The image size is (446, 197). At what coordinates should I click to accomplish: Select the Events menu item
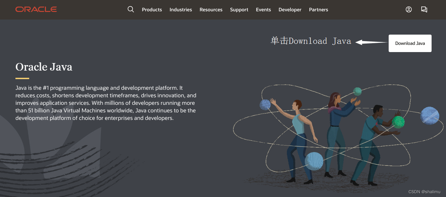click(263, 10)
